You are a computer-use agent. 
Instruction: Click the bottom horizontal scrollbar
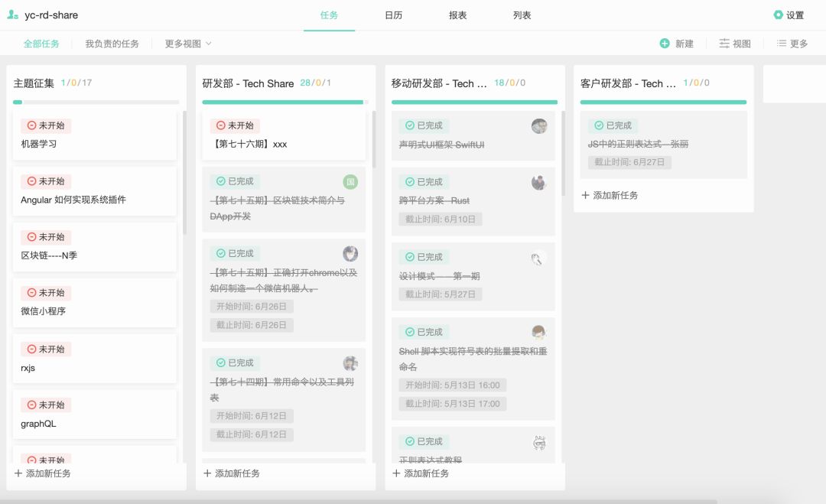click(358, 502)
